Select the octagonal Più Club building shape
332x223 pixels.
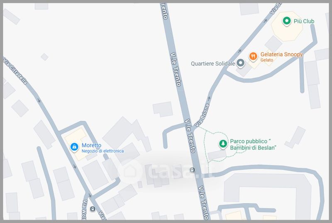287,26
